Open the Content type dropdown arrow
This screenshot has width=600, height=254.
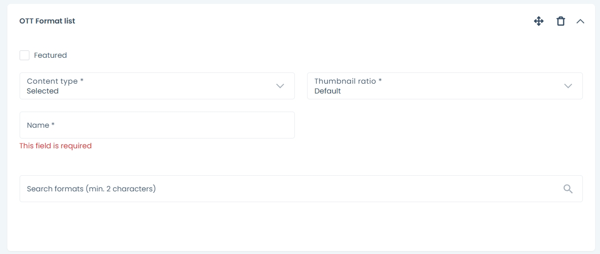[x=280, y=86]
